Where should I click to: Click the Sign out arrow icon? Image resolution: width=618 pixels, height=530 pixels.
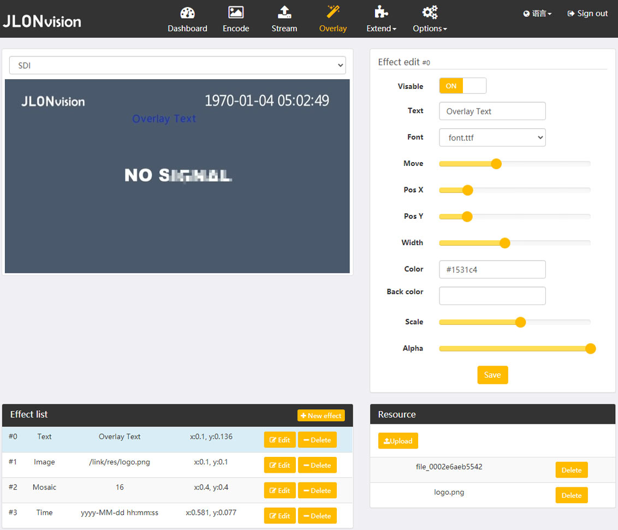coord(571,14)
